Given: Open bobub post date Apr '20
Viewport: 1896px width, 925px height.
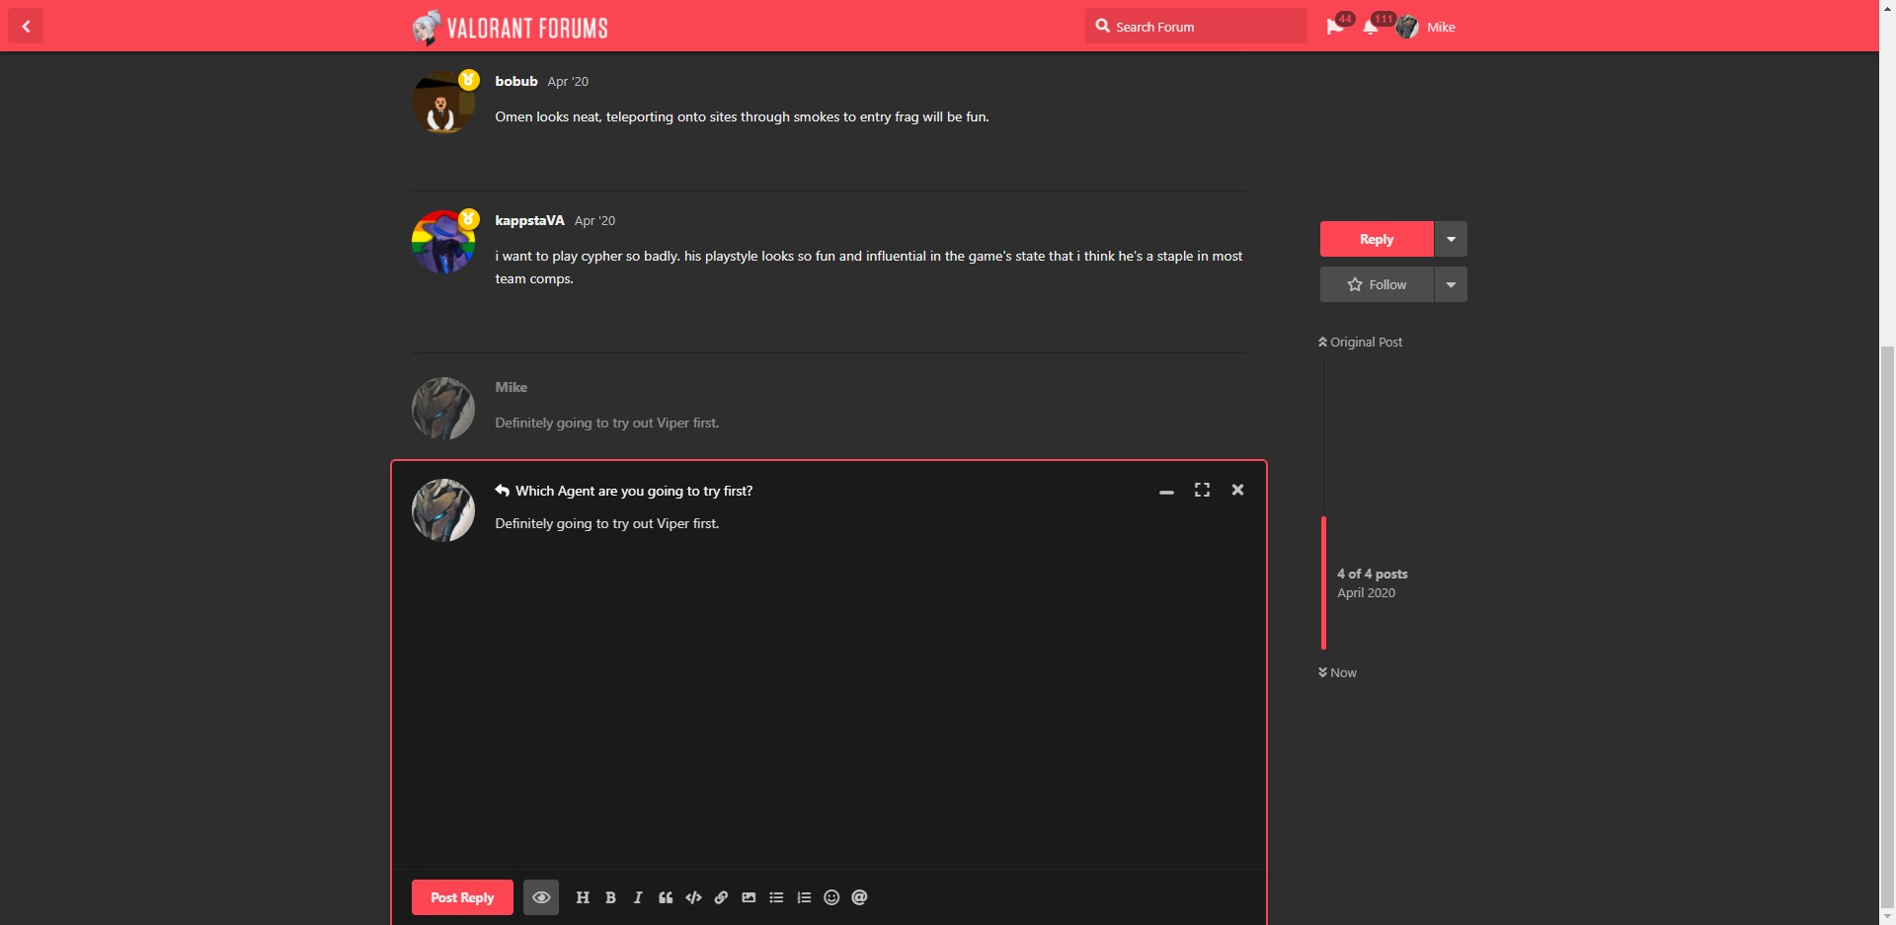Looking at the screenshot, I should (568, 81).
